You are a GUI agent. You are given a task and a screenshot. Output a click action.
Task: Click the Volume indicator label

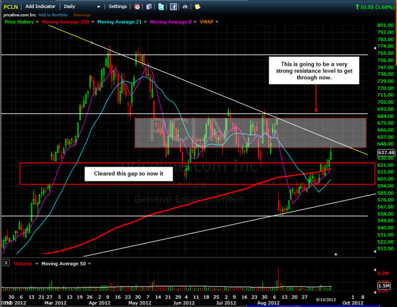(23, 264)
